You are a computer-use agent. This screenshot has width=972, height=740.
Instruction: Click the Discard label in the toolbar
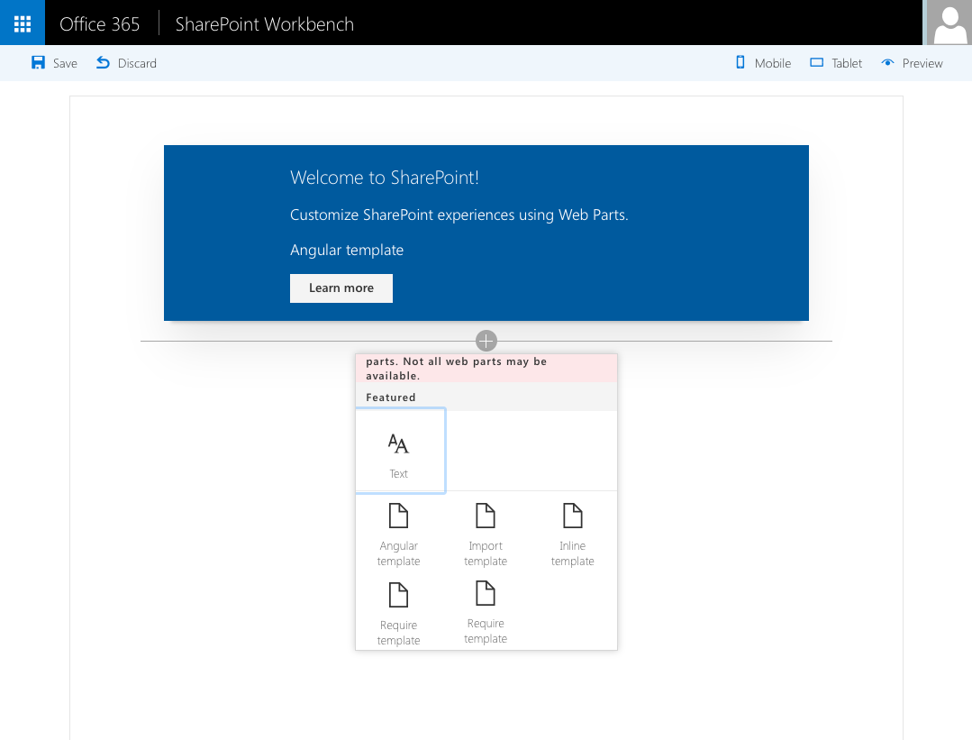[137, 63]
